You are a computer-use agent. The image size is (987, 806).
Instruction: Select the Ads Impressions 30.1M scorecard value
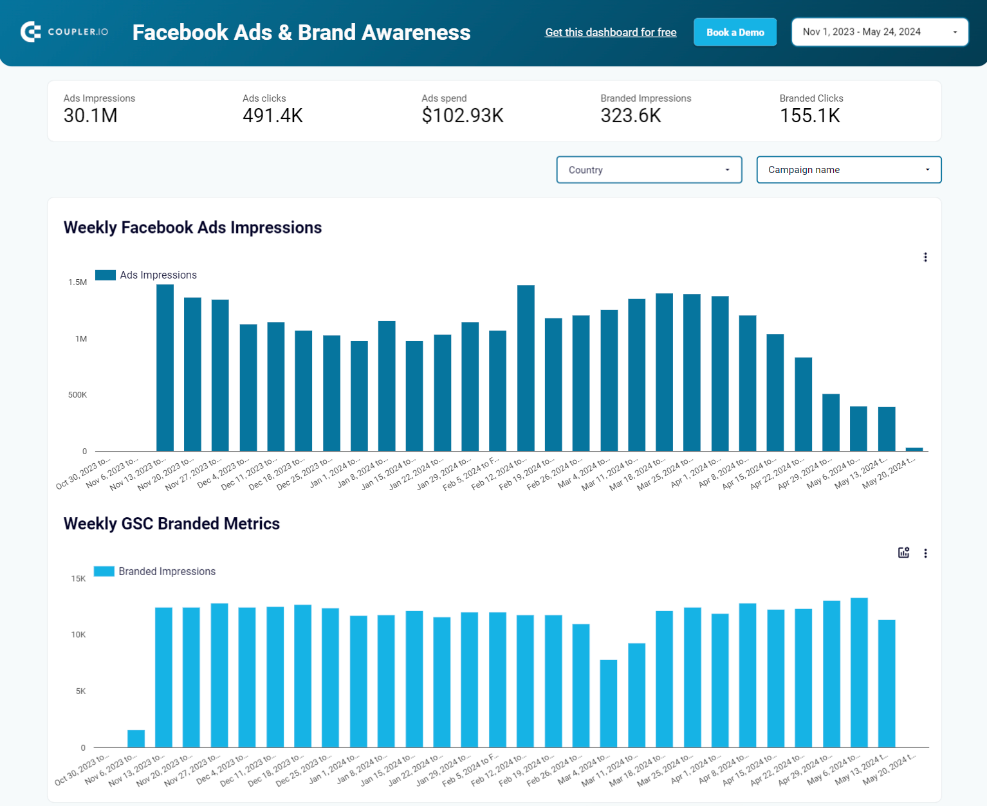[91, 116]
